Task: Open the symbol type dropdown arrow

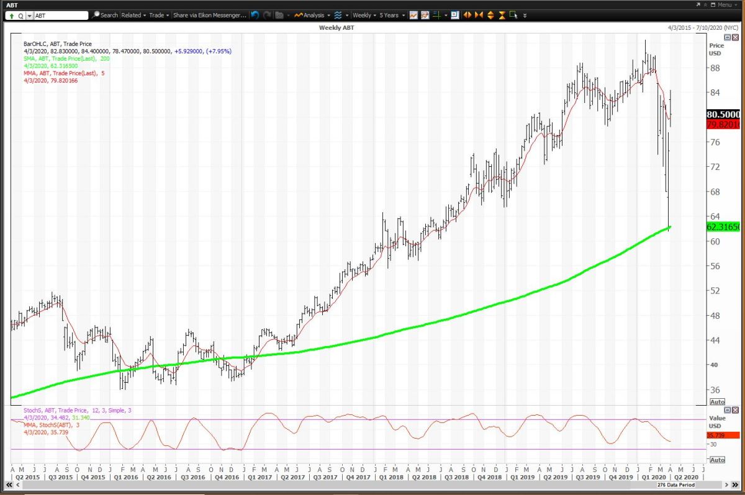Action: tap(29, 15)
